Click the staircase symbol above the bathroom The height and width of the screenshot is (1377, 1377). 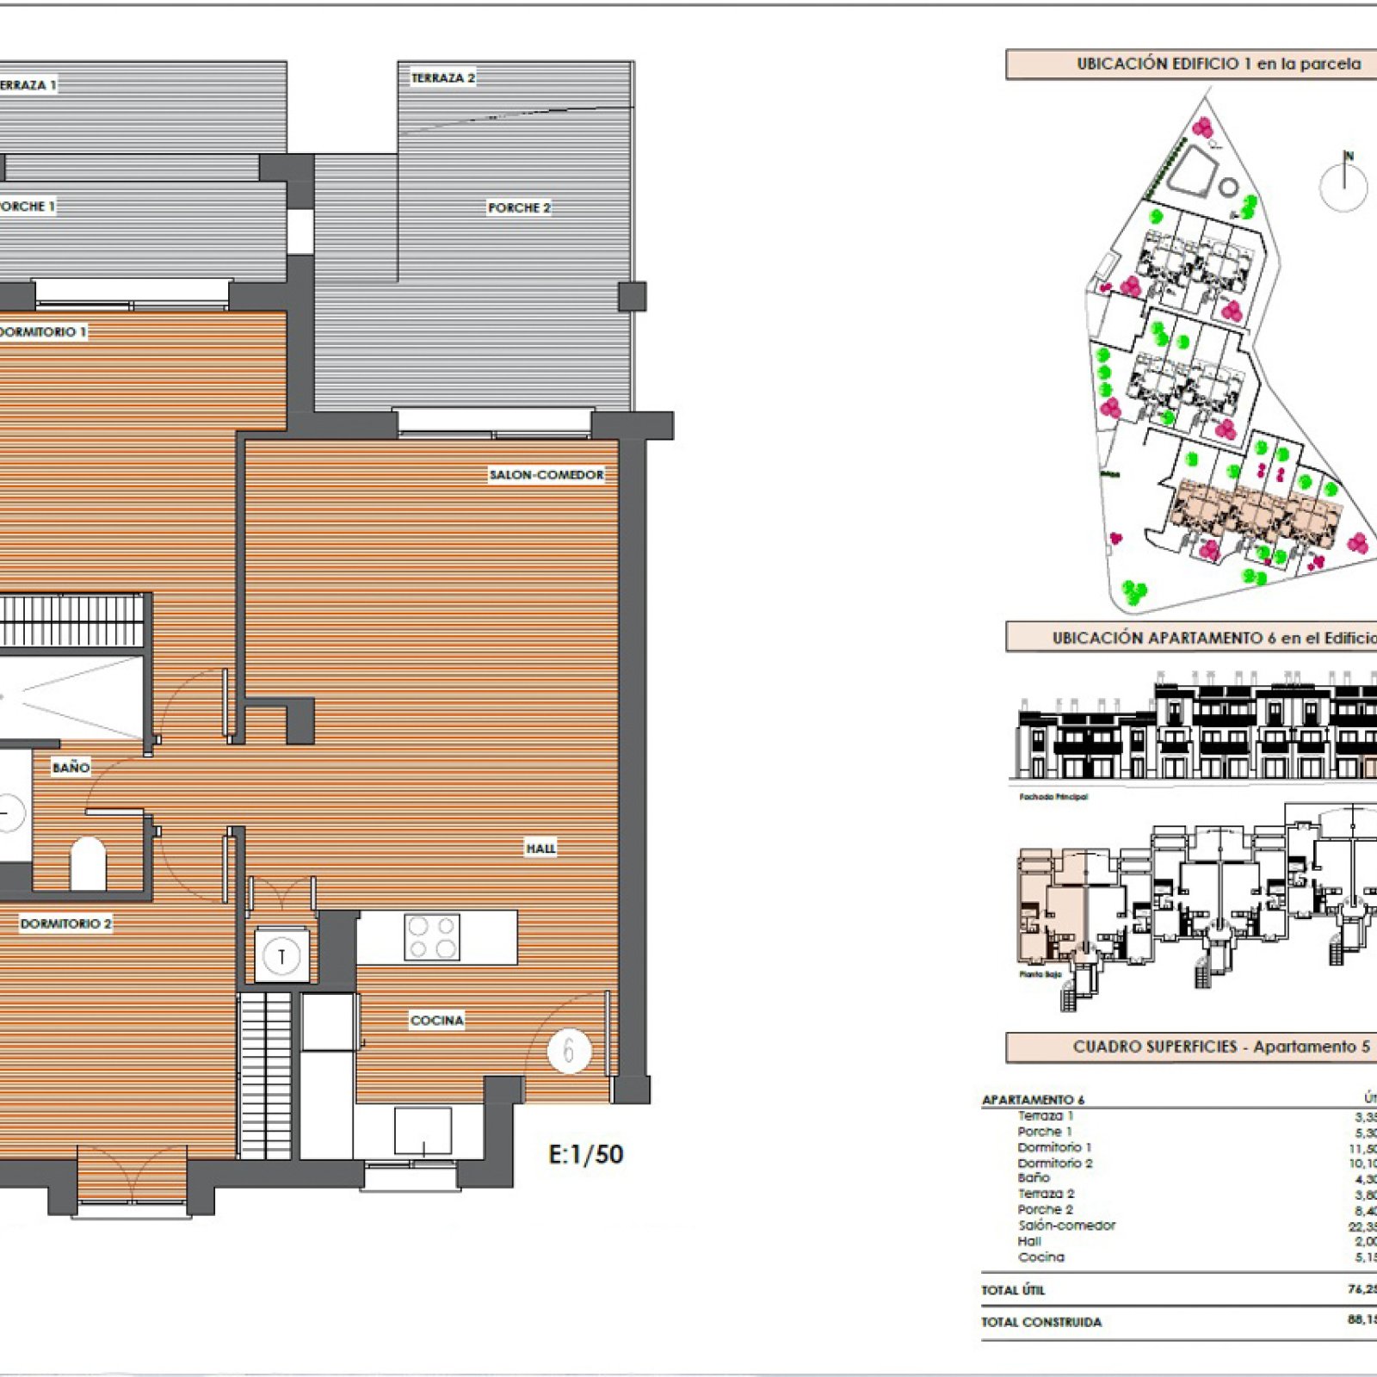pyautogui.click(x=72, y=620)
